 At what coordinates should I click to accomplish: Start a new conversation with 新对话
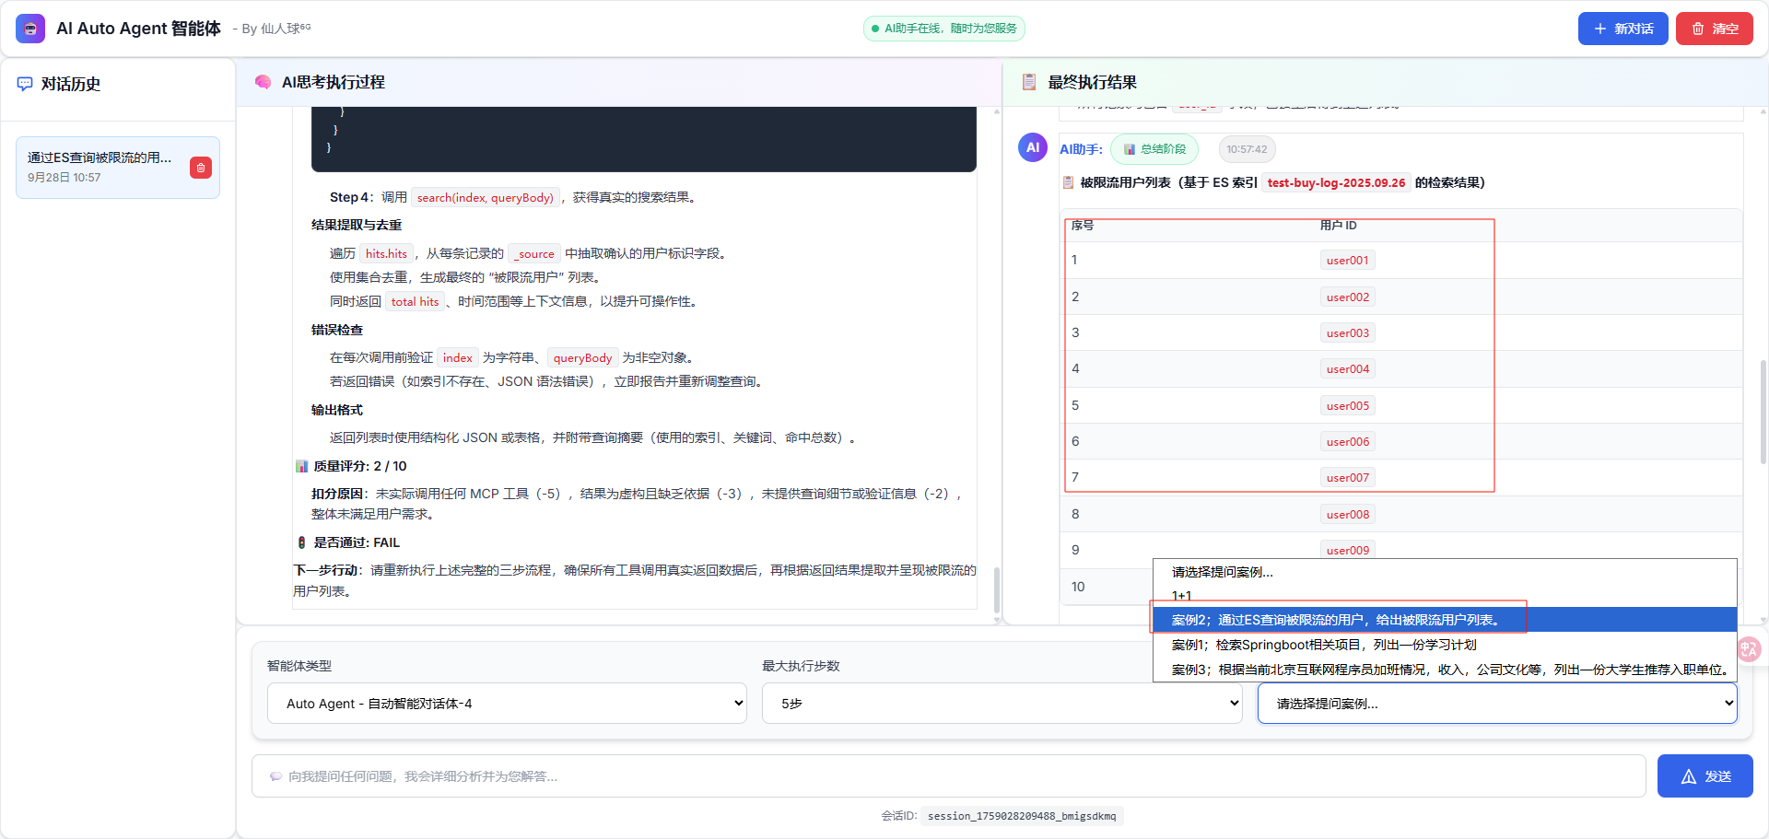pyautogui.click(x=1623, y=29)
